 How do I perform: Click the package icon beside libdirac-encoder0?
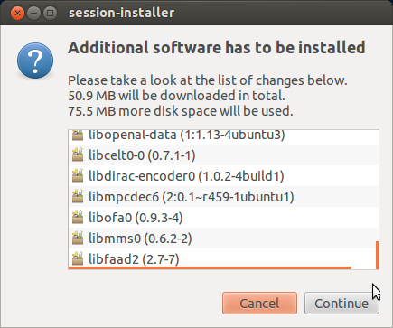point(78,176)
